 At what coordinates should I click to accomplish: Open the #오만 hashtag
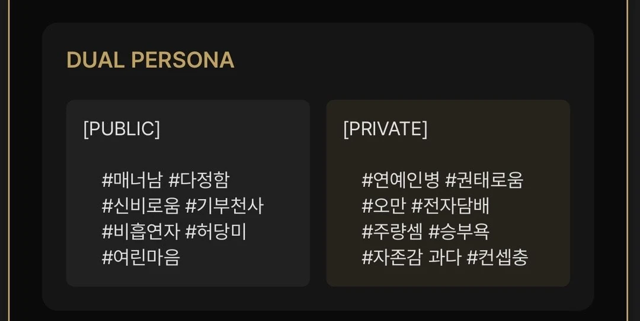click(383, 206)
